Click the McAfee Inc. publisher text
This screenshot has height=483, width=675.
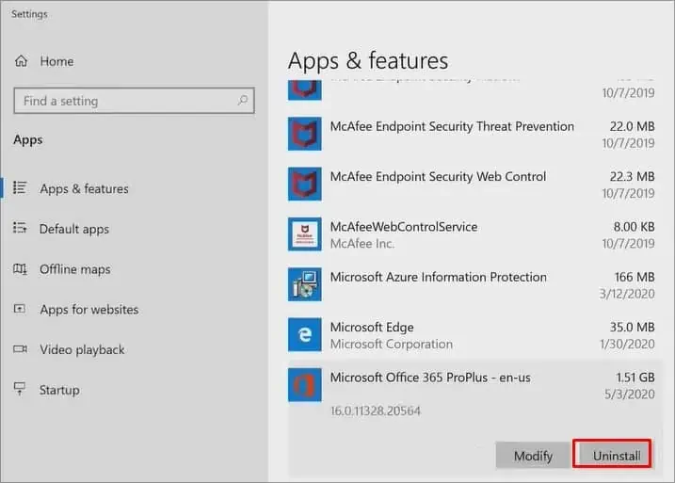coord(362,243)
